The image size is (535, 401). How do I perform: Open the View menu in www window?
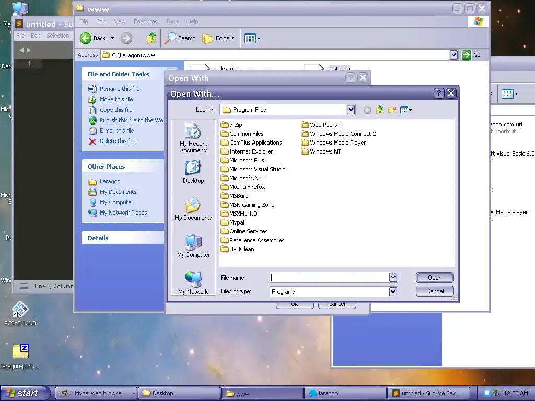coord(120,21)
